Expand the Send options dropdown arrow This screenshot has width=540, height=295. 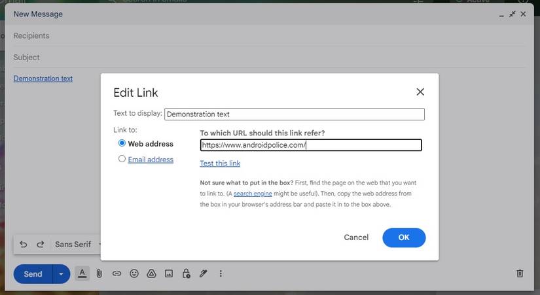point(61,274)
